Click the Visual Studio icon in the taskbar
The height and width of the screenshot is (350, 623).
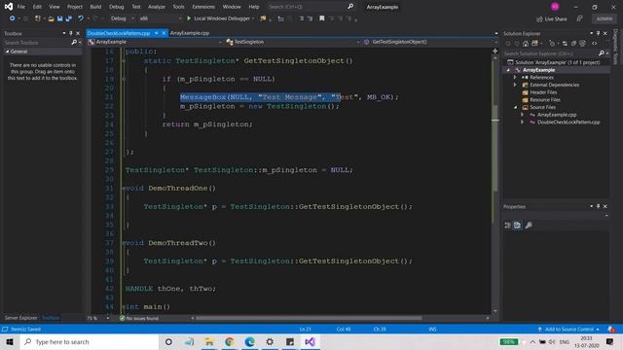[311, 341]
